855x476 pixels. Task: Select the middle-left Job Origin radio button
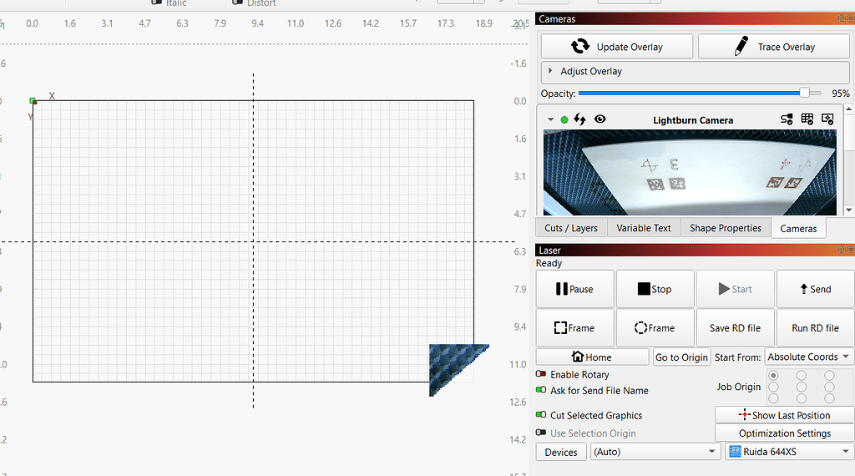[773, 387]
